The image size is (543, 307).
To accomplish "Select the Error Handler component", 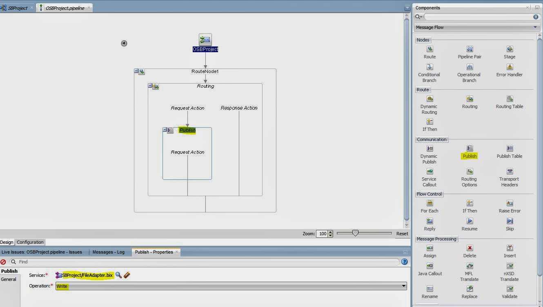I will pyautogui.click(x=510, y=70).
